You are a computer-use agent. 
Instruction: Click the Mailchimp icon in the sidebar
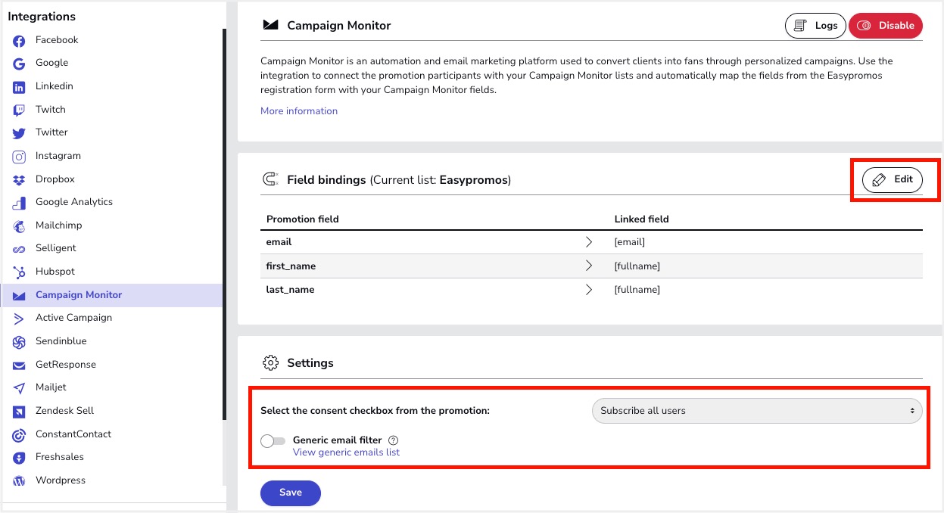(x=20, y=225)
